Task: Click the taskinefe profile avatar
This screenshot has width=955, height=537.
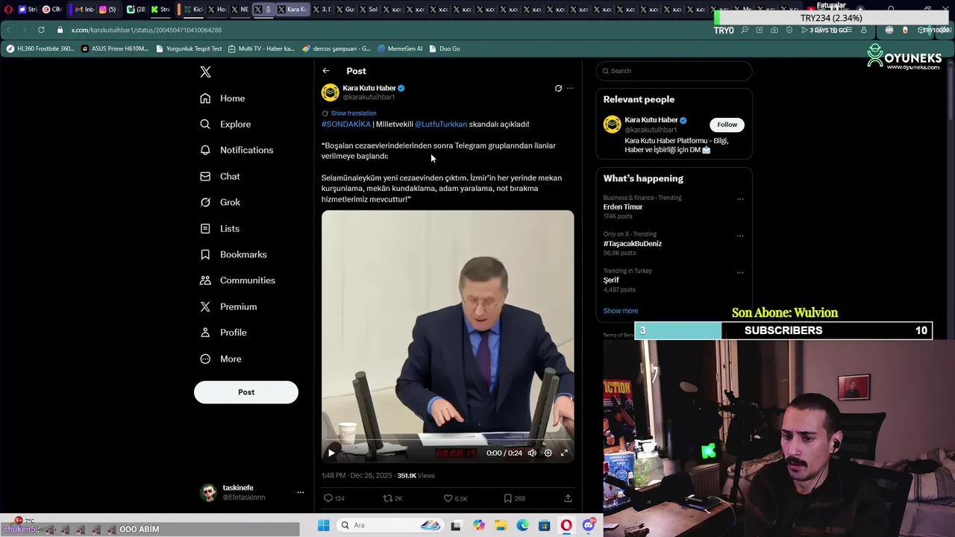Action: click(x=208, y=492)
